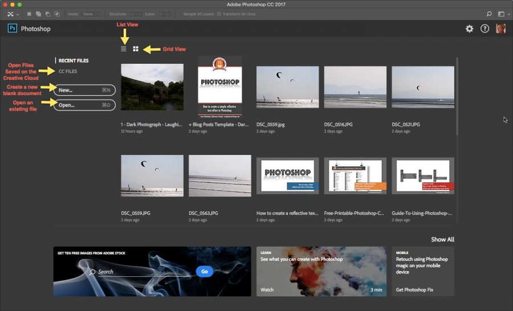Toggle the Transform On Drop checkbox

(x=219, y=14)
